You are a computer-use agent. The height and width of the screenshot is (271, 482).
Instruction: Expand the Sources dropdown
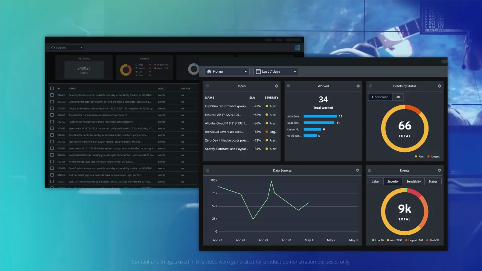[67, 48]
